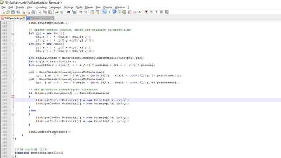281x158 pixels.
Task: Click the Copy toolbar icon
Action: click(45, 12)
